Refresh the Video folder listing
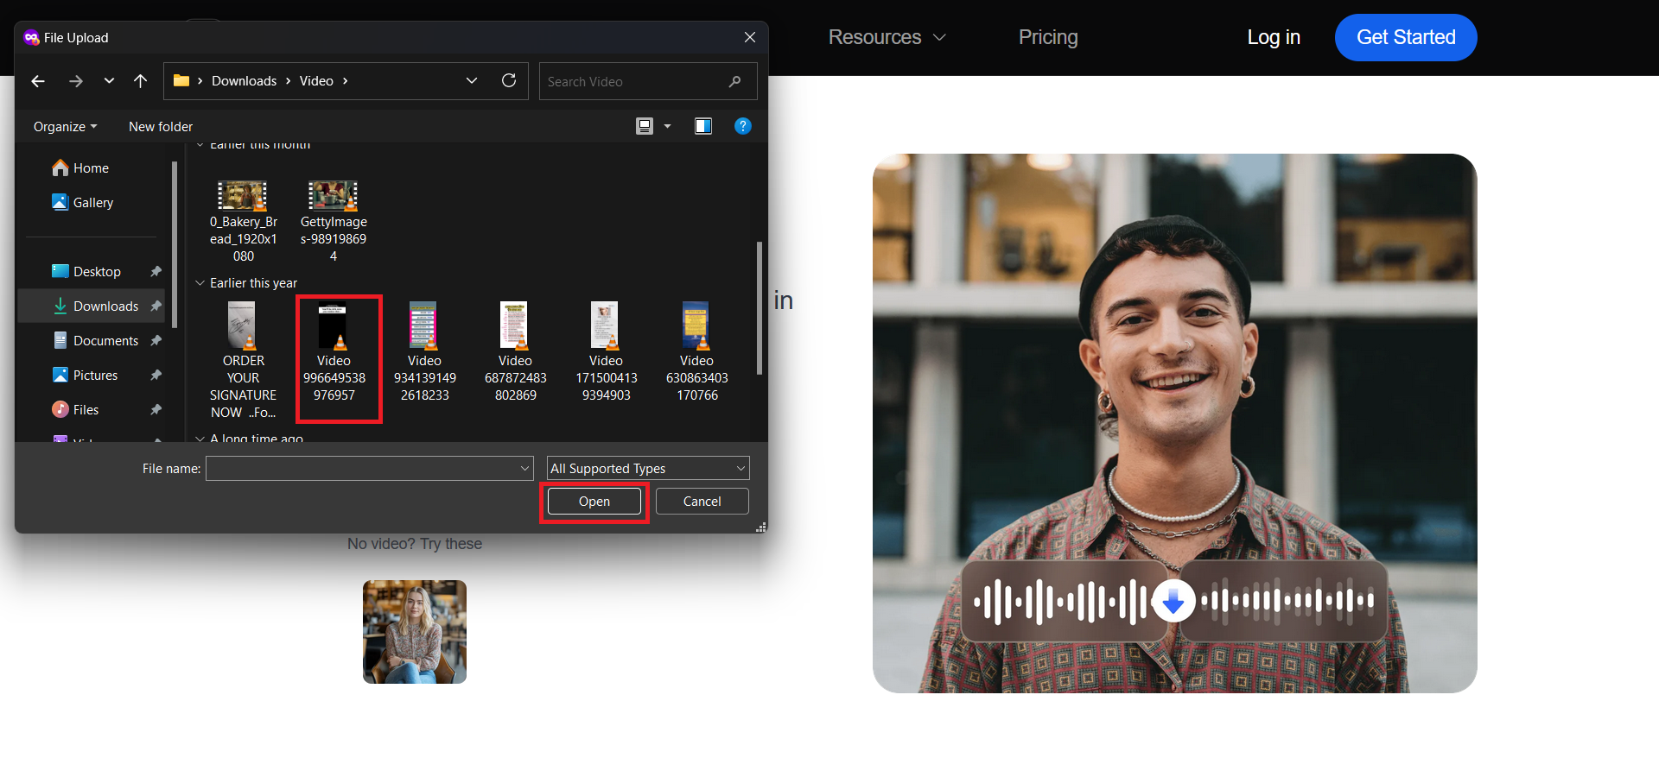Viewport: 1659px width, 758px height. (x=509, y=80)
